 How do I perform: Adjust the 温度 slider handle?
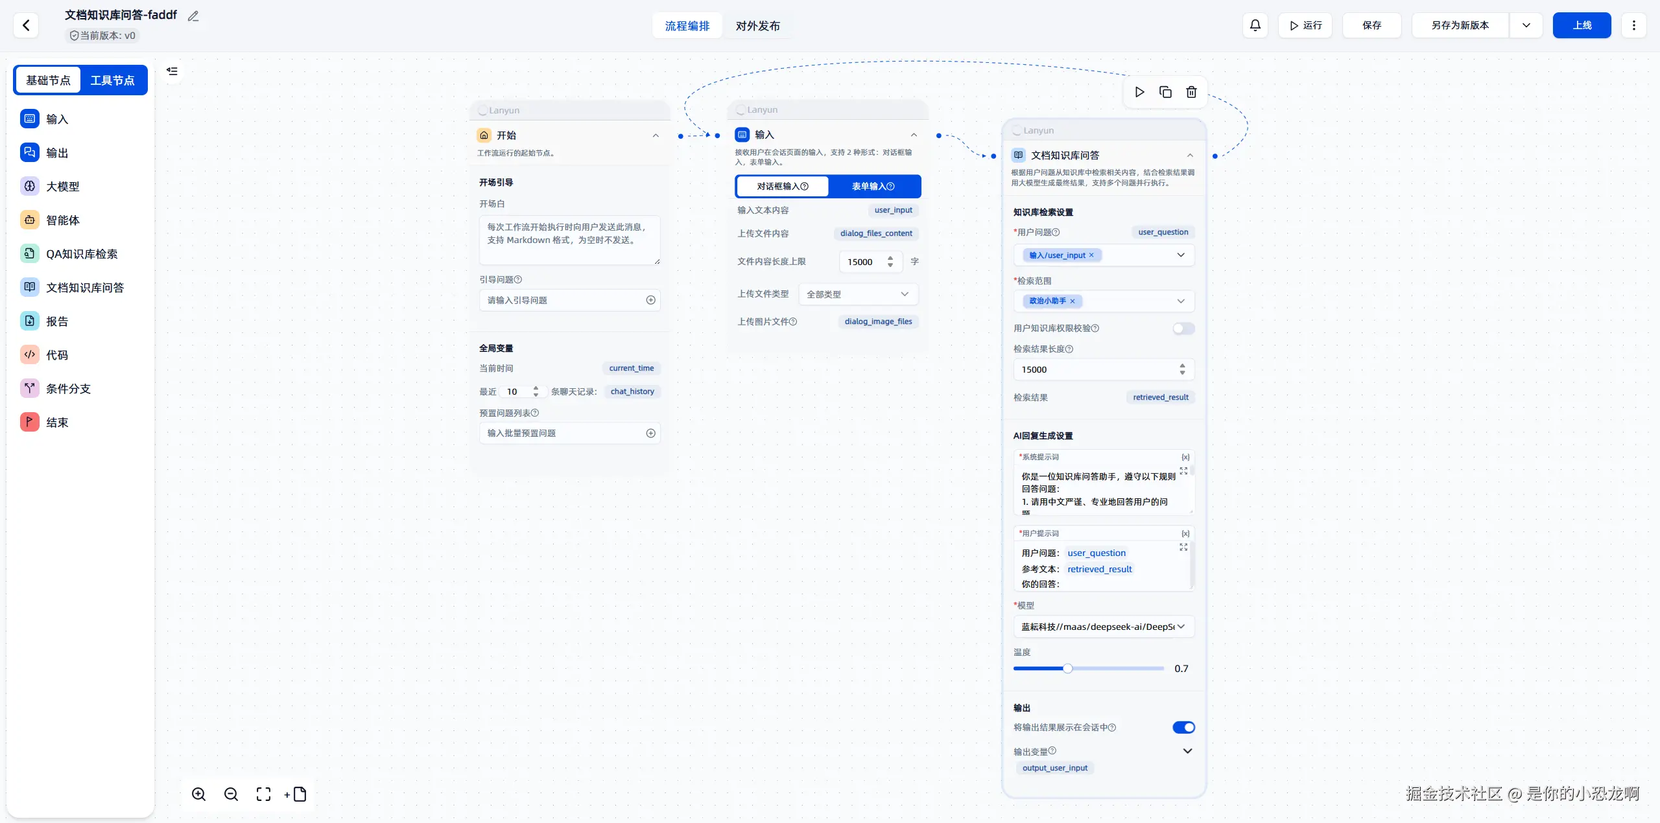pos(1067,669)
